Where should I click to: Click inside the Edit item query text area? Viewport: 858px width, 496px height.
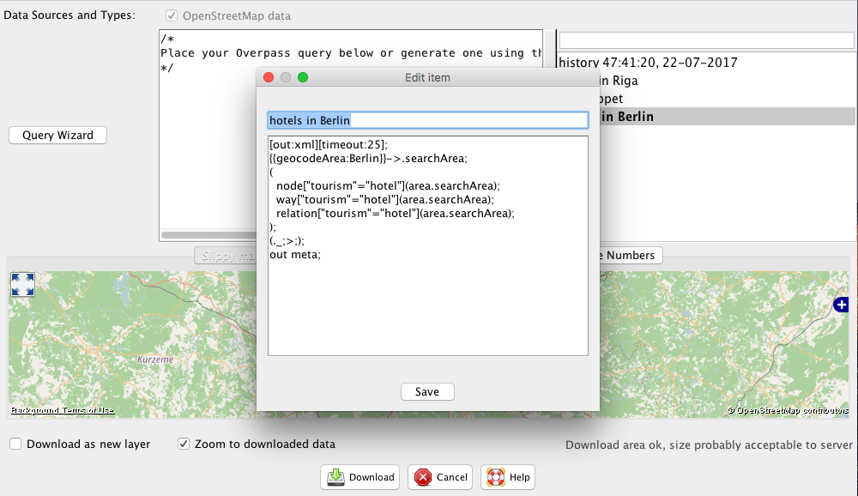click(427, 300)
